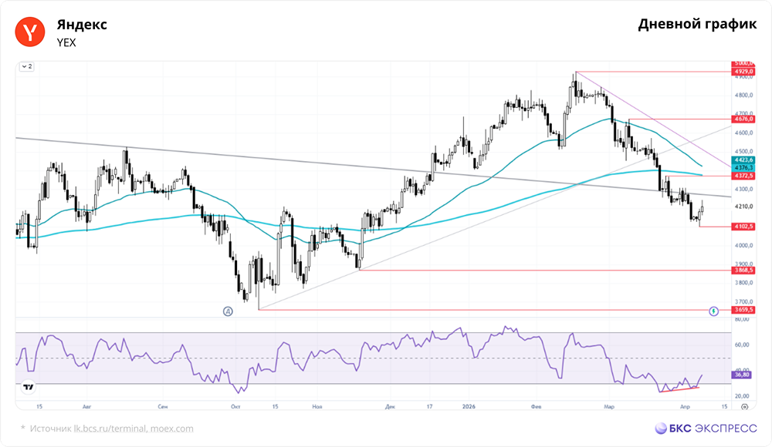Click the Апр month axis label

[x=685, y=407]
